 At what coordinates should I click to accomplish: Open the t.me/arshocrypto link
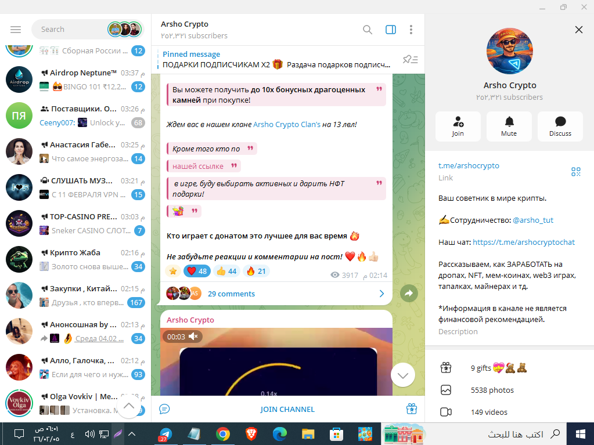(469, 165)
